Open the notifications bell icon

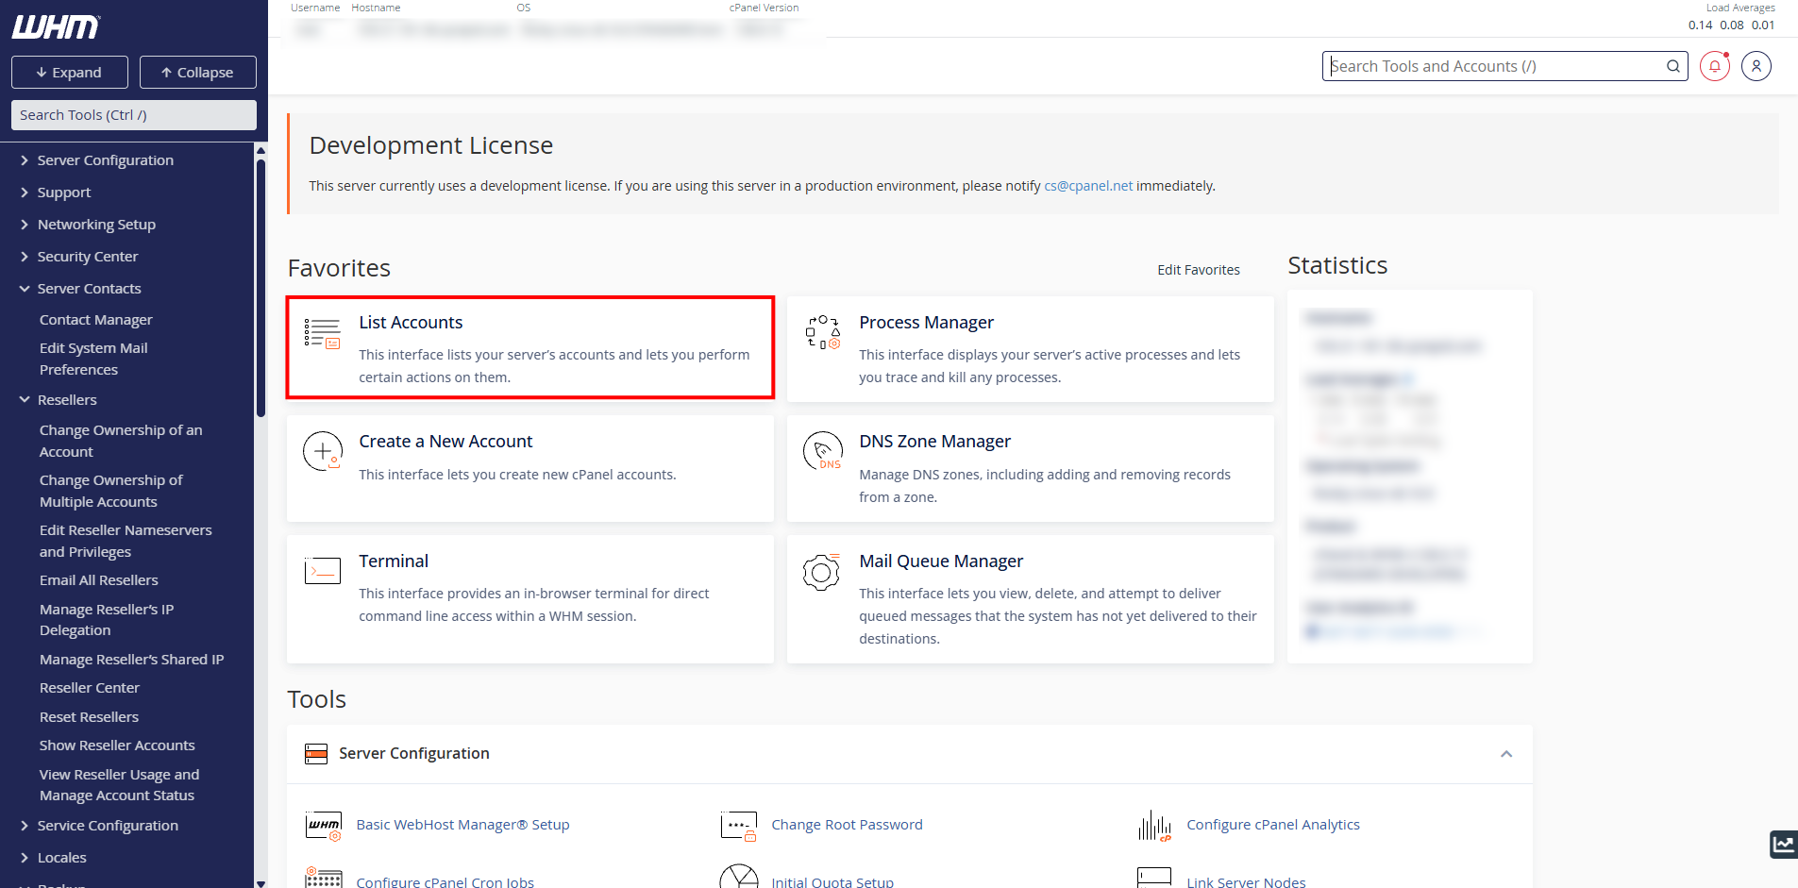pyautogui.click(x=1715, y=66)
